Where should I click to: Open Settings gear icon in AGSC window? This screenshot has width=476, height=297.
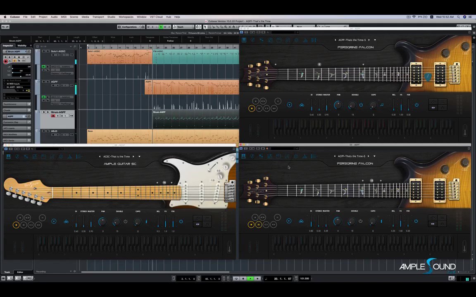pyautogui.click(x=61, y=156)
